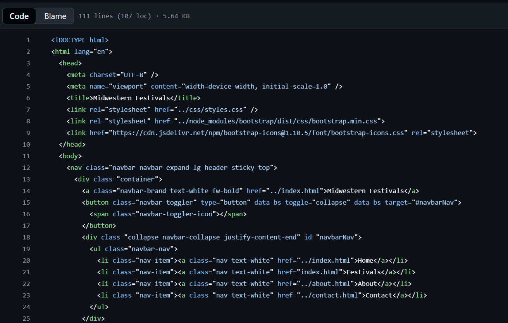Click the id="navbarNav" attribute
The image size is (508, 323).
pos(331,237)
